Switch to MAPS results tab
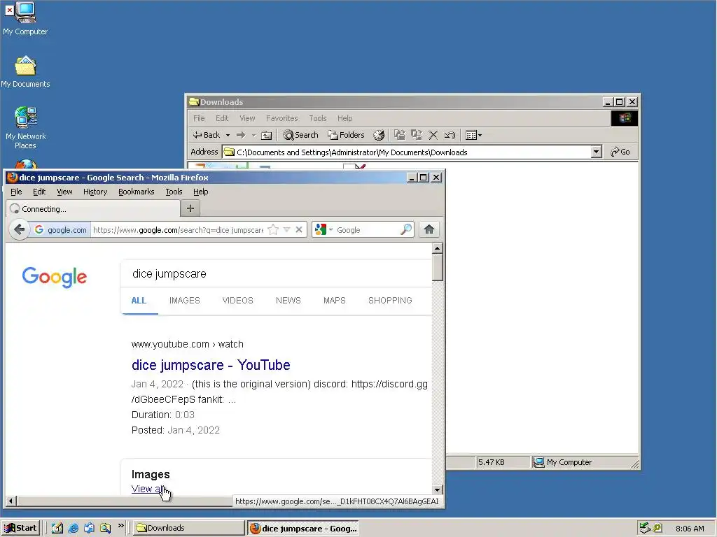The image size is (717, 537). 334,301
